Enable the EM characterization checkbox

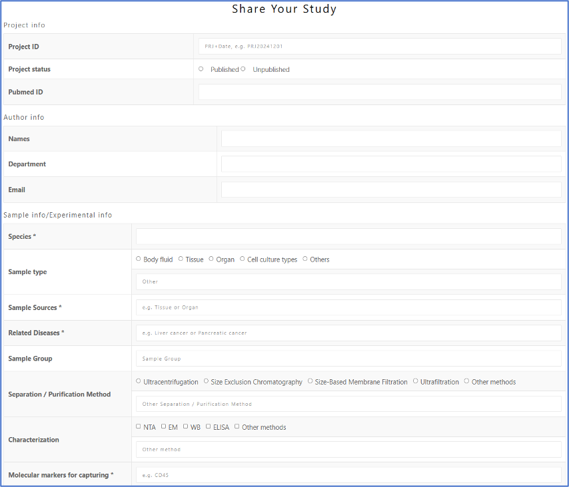coord(164,426)
